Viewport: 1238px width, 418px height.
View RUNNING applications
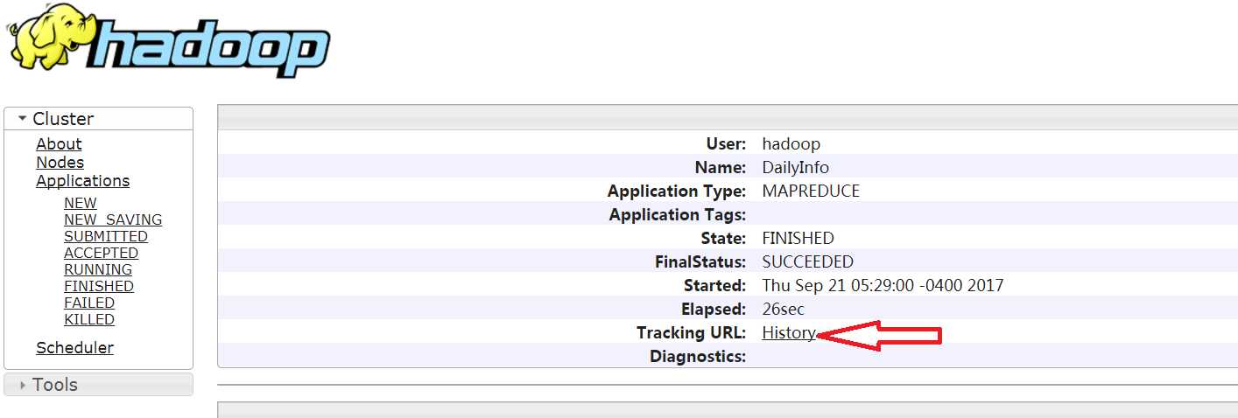(97, 269)
